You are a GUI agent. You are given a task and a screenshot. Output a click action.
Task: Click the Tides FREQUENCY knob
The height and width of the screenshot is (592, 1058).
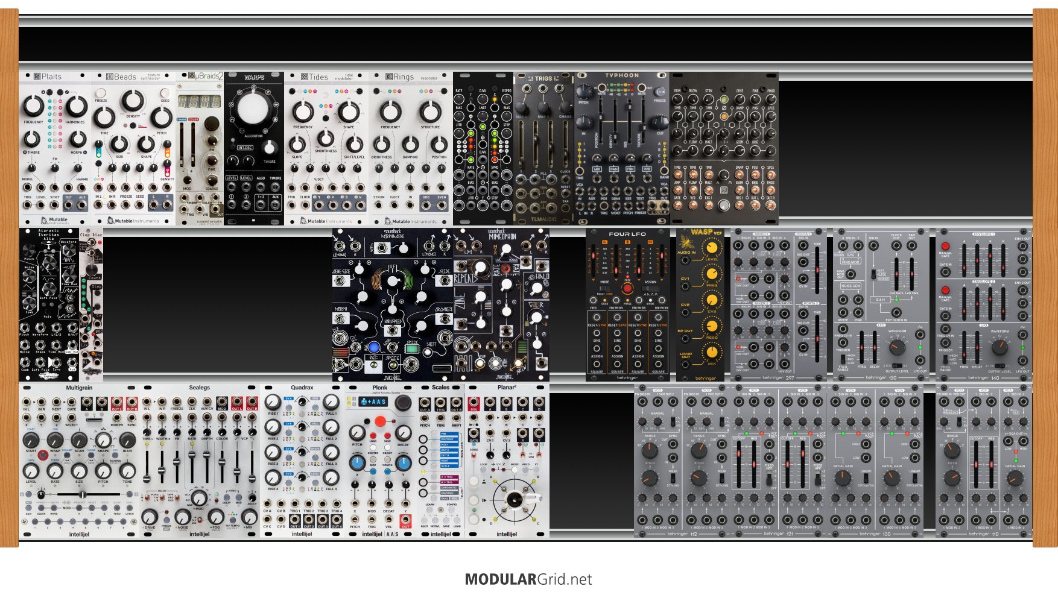coord(303,112)
